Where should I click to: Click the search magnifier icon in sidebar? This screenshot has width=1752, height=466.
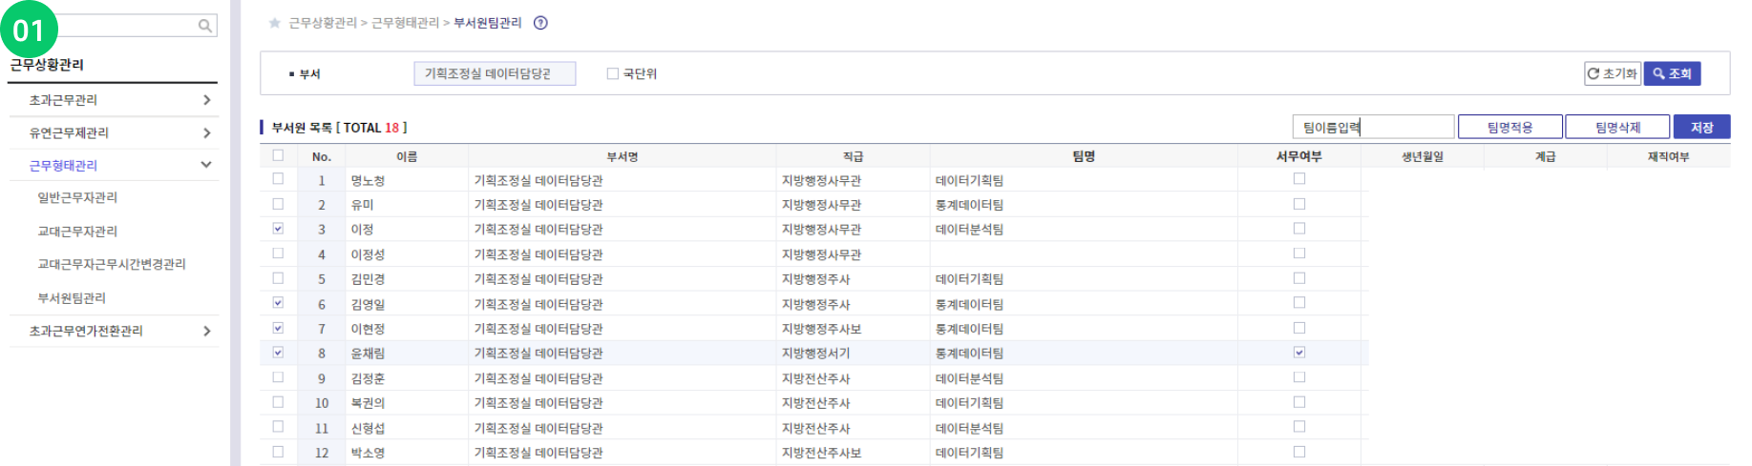click(x=204, y=26)
